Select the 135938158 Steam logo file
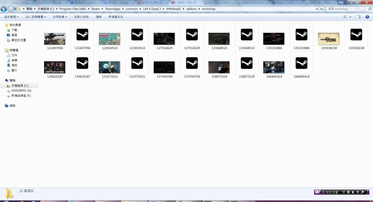 pyautogui.click(x=356, y=35)
